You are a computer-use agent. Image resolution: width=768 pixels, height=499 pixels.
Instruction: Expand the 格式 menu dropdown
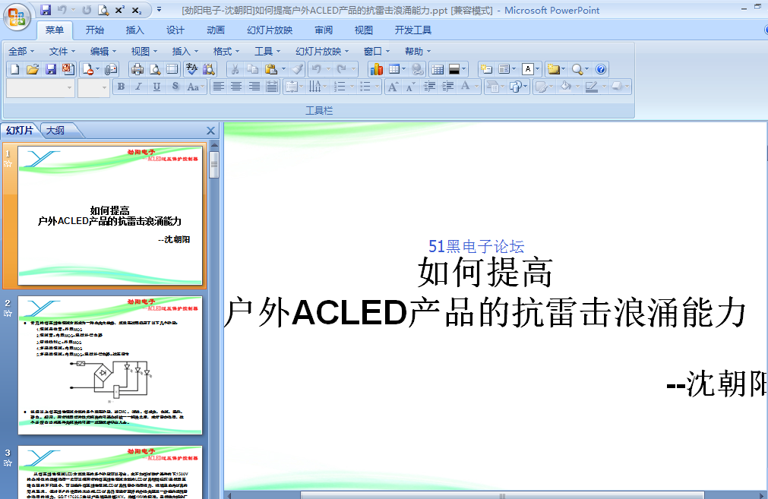(226, 52)
